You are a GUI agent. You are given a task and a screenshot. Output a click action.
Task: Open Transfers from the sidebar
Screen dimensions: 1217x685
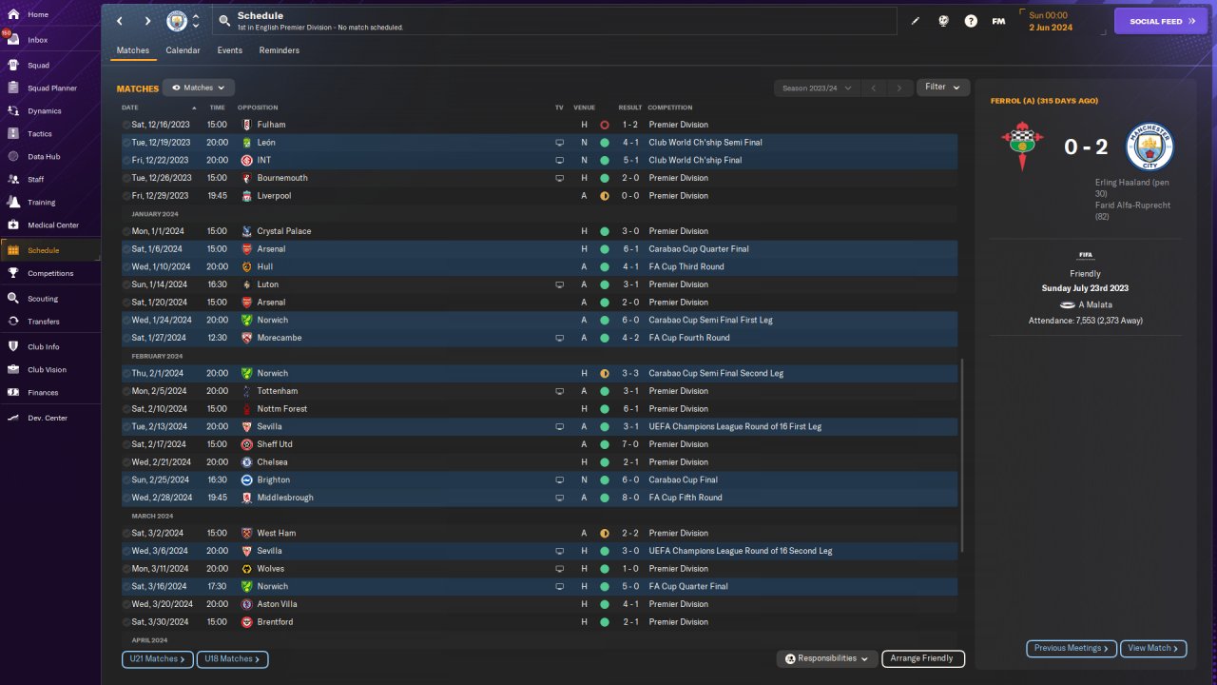point(50,322)
